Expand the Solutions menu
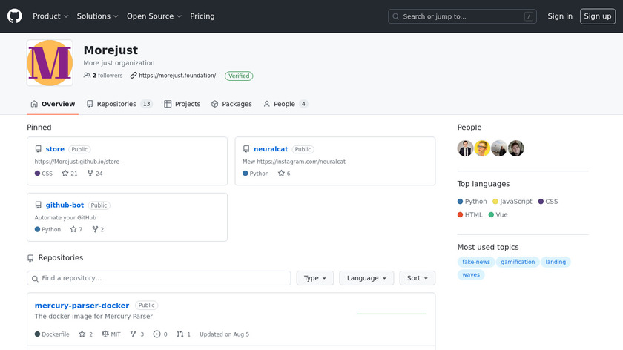The width and height of the screenshot is (623, 350). coord(98,16)
